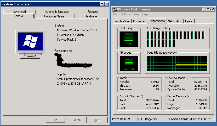Switch to the Automatic Updates tab

[57, 11]
